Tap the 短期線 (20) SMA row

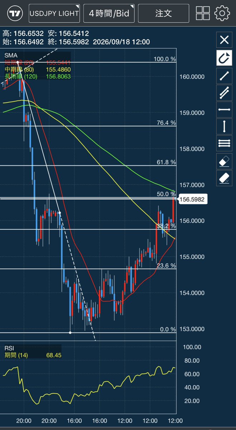37,62
